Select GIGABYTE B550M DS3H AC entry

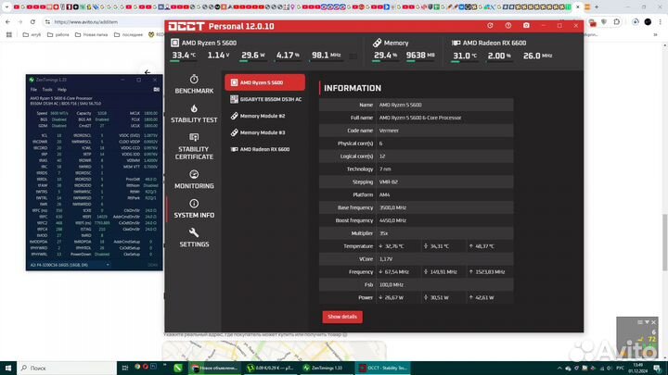pyautogui.click(x=264, y=99)
